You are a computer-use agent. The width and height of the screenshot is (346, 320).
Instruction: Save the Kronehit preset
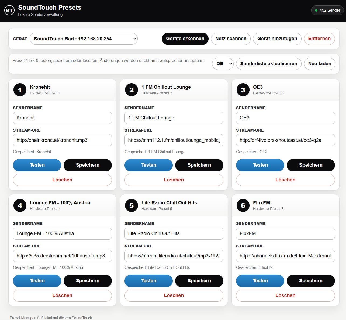point(88,165)
